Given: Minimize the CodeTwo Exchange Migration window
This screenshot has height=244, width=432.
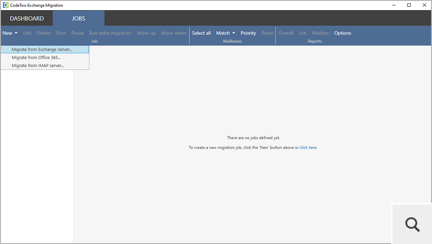Looking at the screenshot, I should tap(394, 5).
